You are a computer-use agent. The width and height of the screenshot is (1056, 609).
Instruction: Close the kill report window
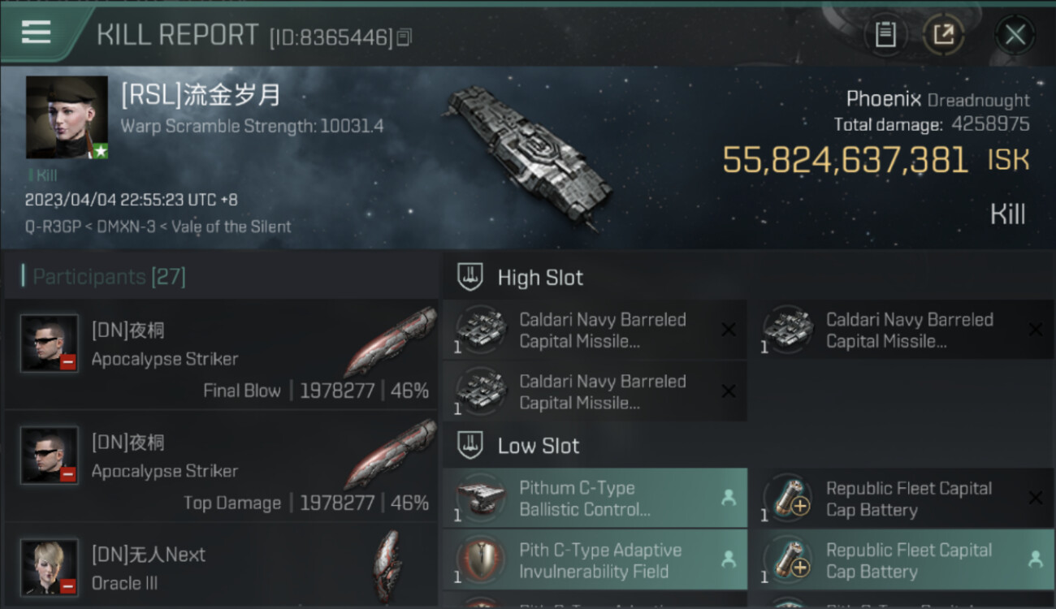[x=1015, y=34]
